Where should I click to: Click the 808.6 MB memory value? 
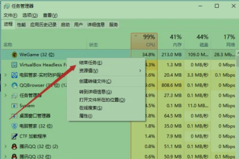(x=171, y=85)
